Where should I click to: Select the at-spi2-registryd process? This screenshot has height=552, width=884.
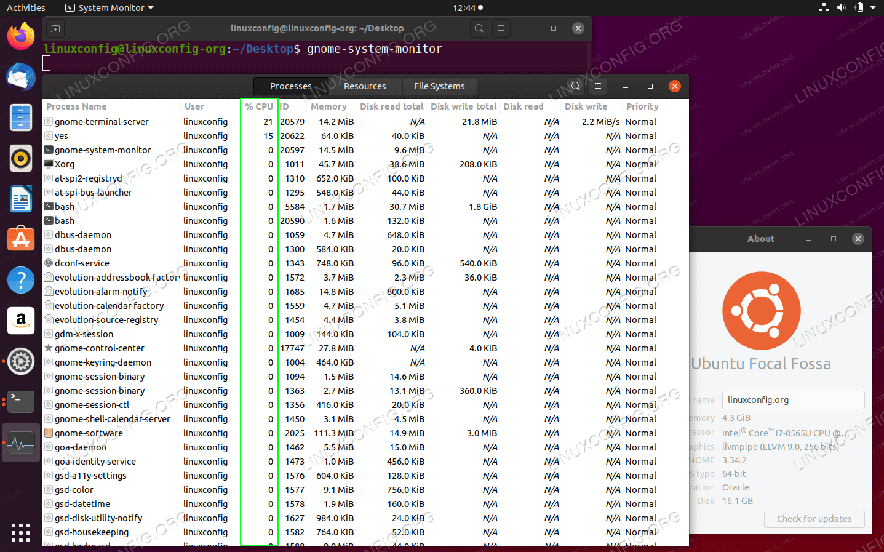click(x=365, y=178)
